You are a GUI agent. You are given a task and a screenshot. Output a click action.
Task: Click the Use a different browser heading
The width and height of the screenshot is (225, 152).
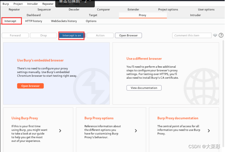click(144, 59)
